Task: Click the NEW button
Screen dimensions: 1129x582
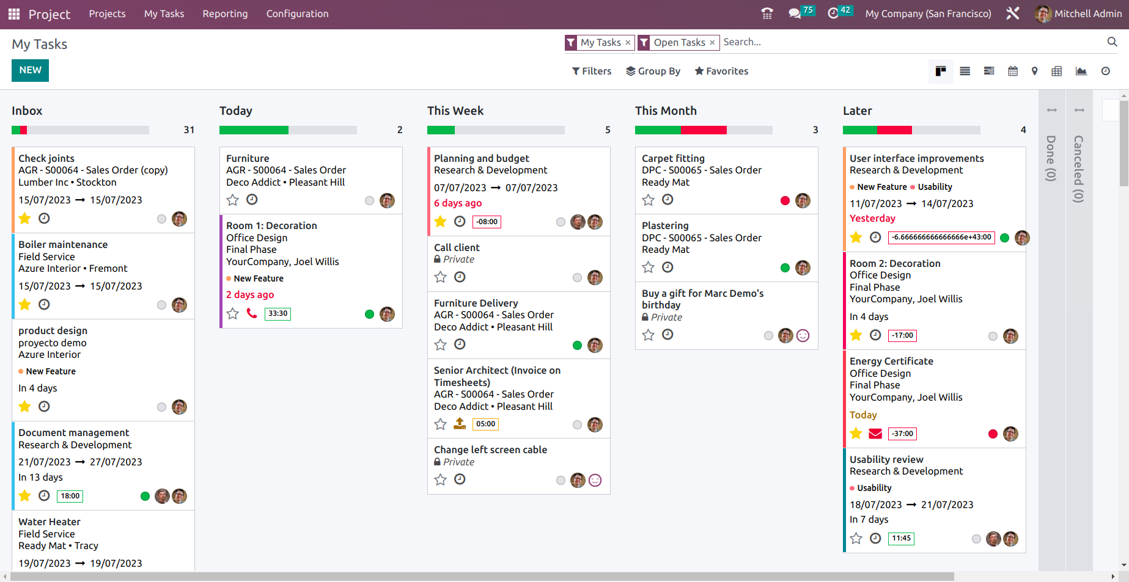Action: pos(30,70)
